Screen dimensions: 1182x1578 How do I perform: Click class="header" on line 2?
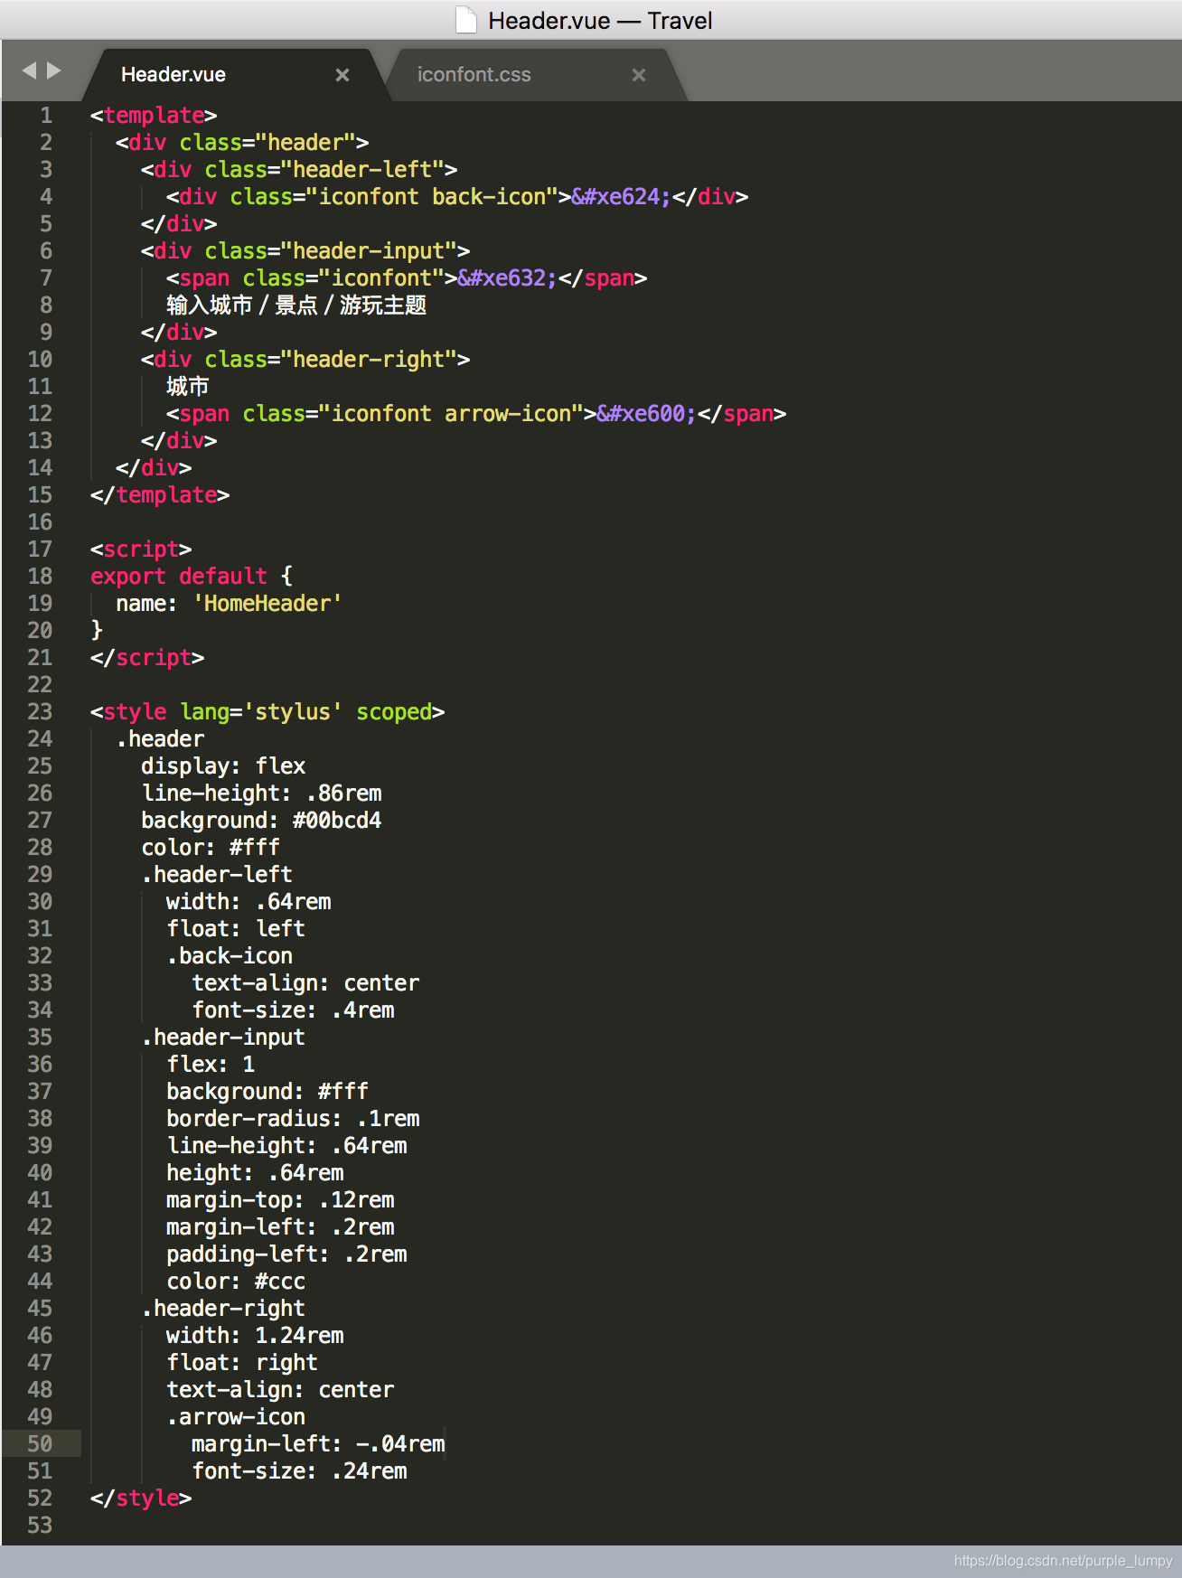pos(267,143)
